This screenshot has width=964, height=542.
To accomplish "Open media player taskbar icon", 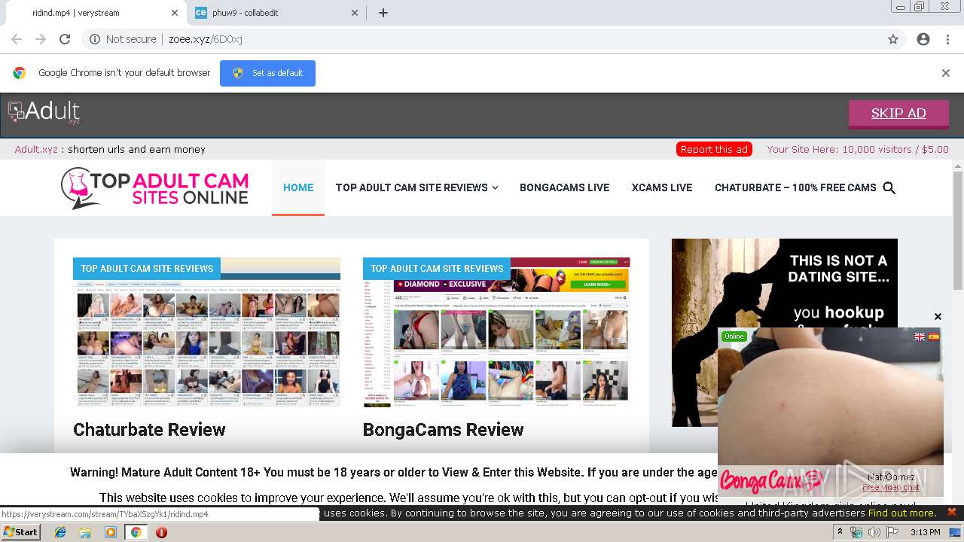I will (111, 532).
